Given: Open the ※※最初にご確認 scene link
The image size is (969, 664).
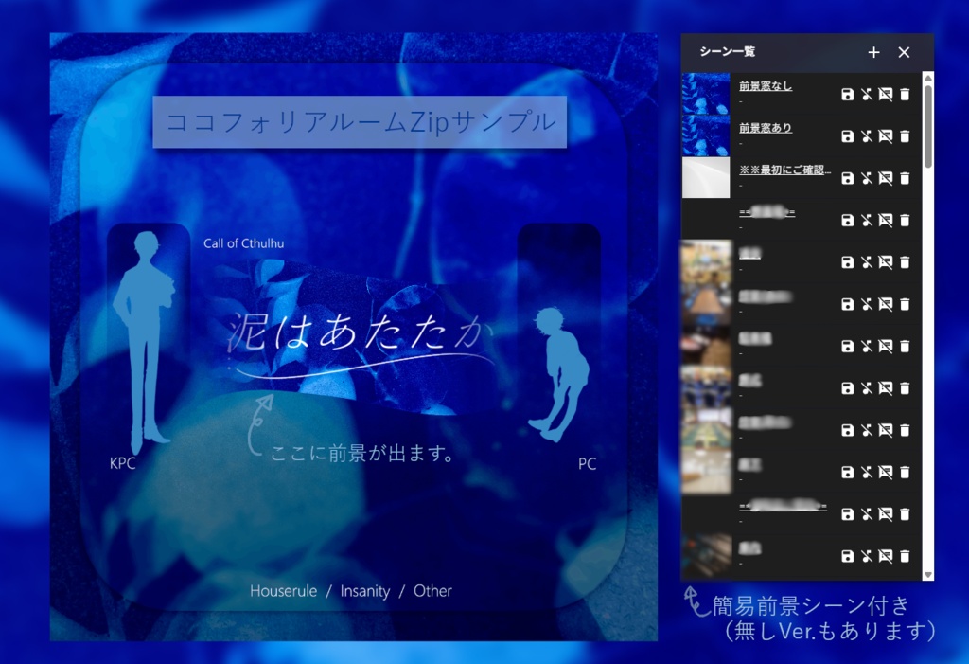Looking at the screenshot, I should pos(784,170).
